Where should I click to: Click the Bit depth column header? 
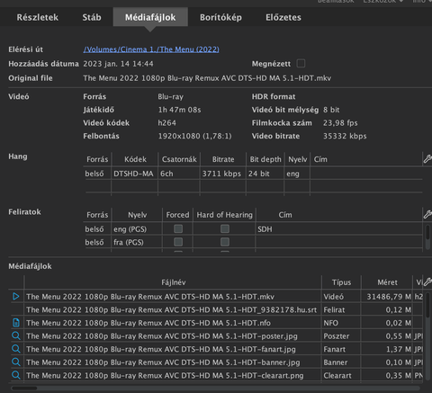265,159
